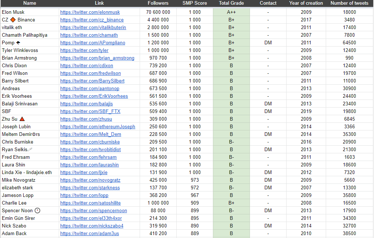Select the Meltem Demirors name cell

[30, 134]
